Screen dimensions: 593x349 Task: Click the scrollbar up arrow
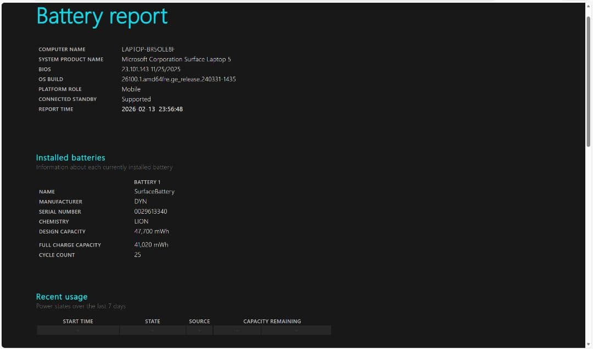coord(588,7)
